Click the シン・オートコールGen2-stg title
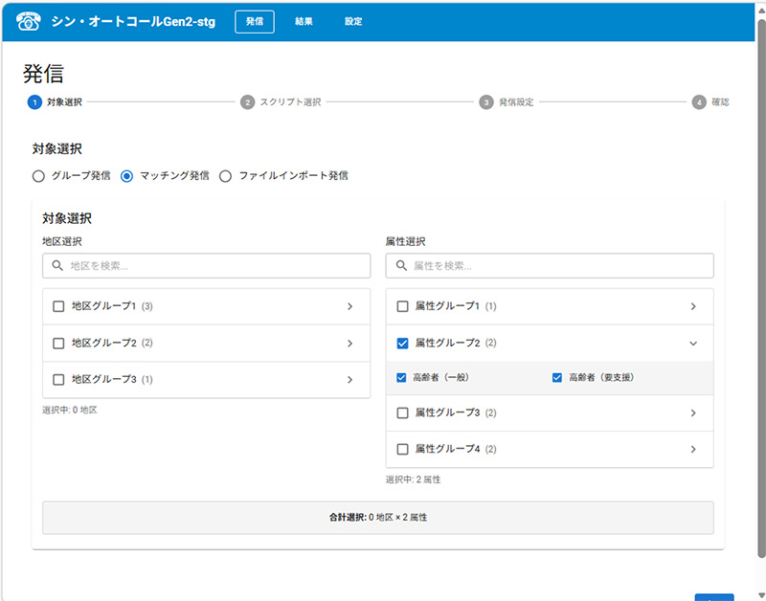This screenshot has width=766, height=601. (133, 21)
